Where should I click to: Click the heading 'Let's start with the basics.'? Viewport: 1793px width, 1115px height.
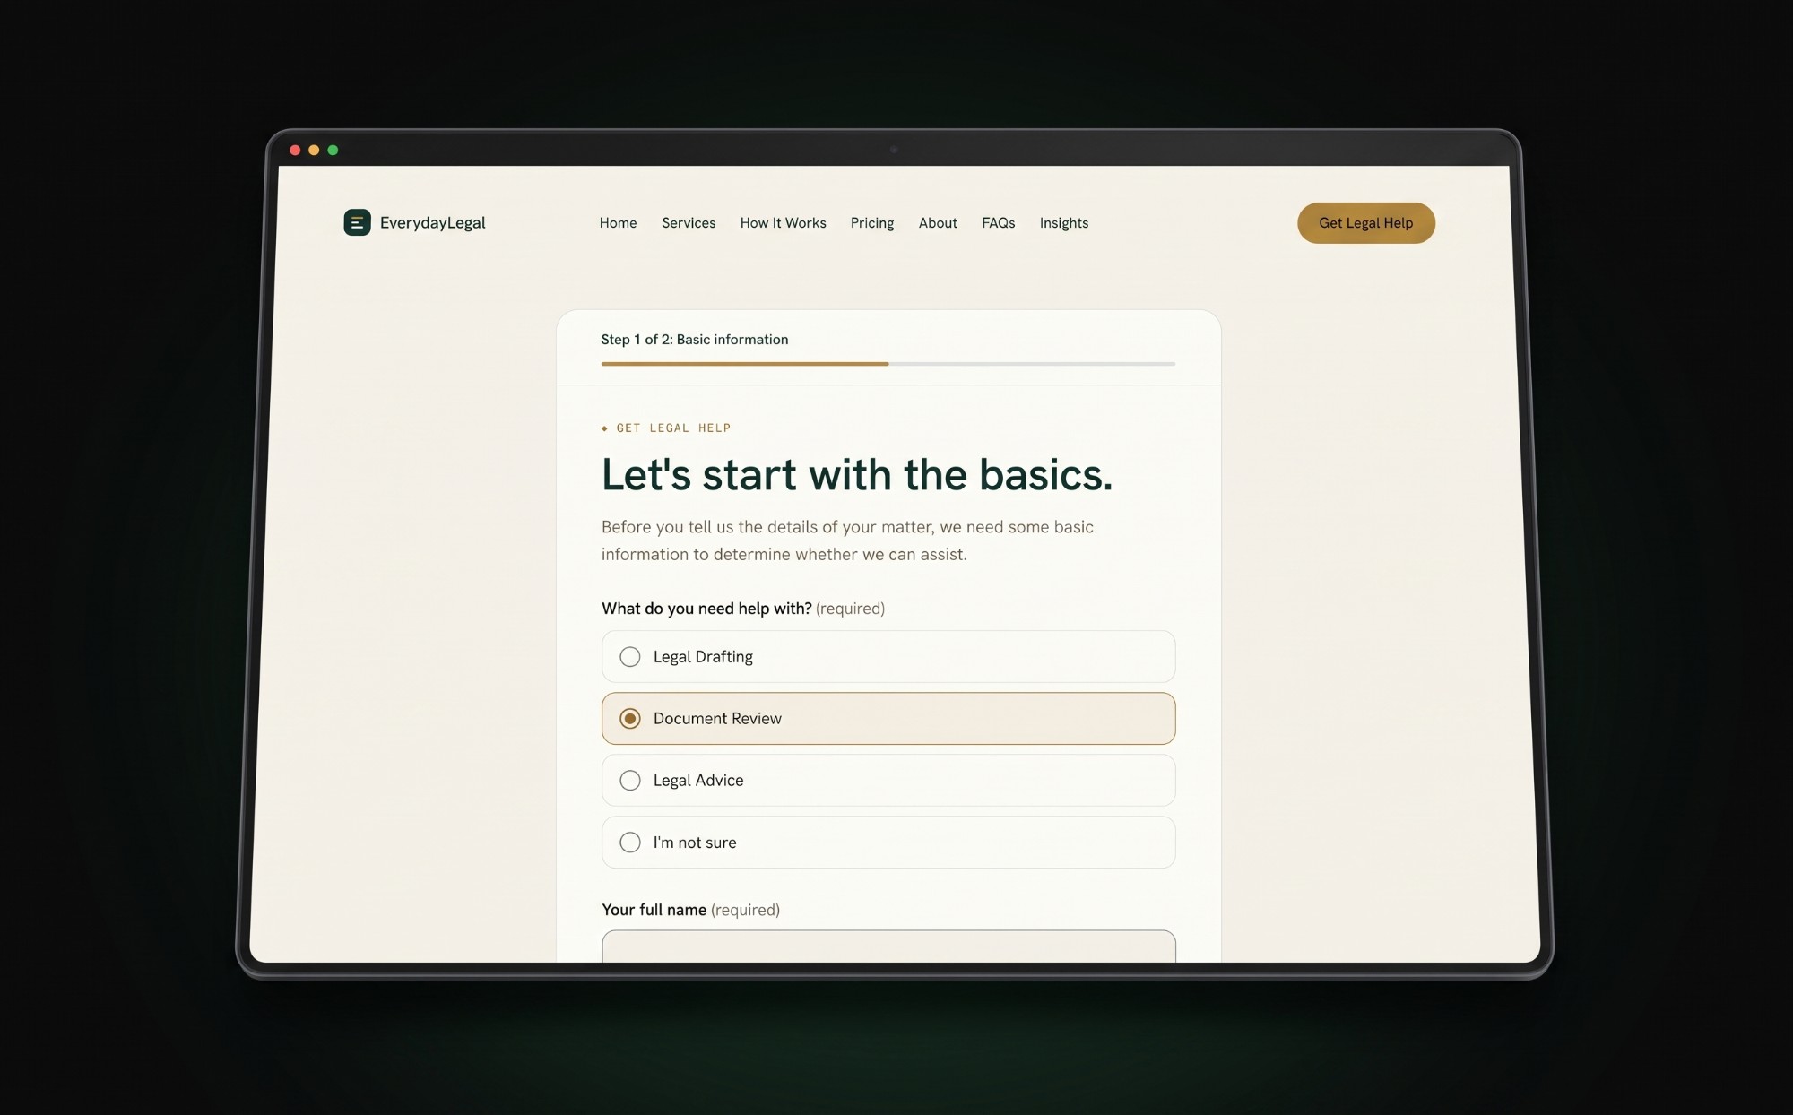(856, 474)
